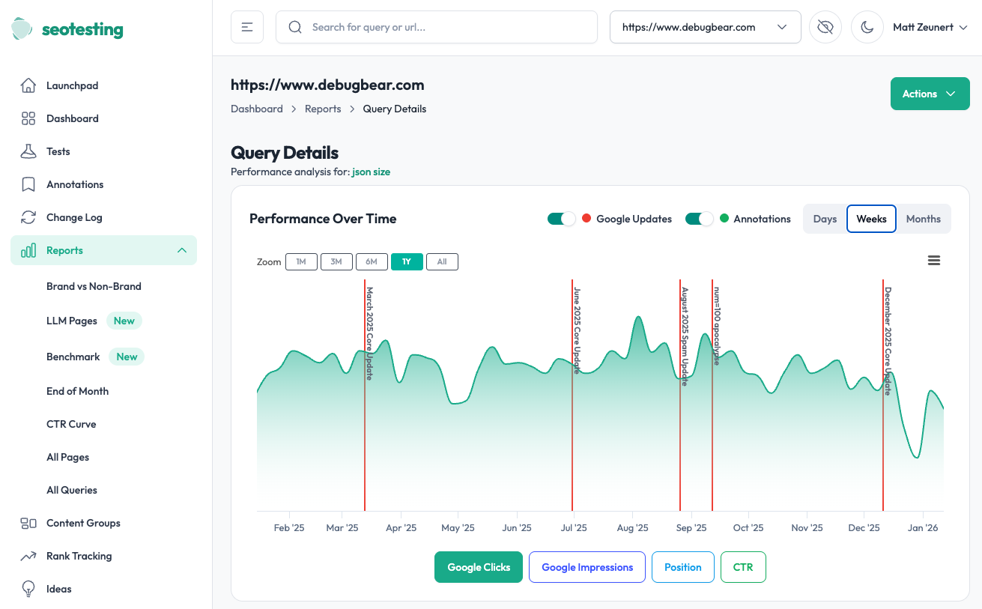This screenshot has width=982, height=609.
Task: Open the chart hamburger export menu
Action: click(x=933, y=260)
